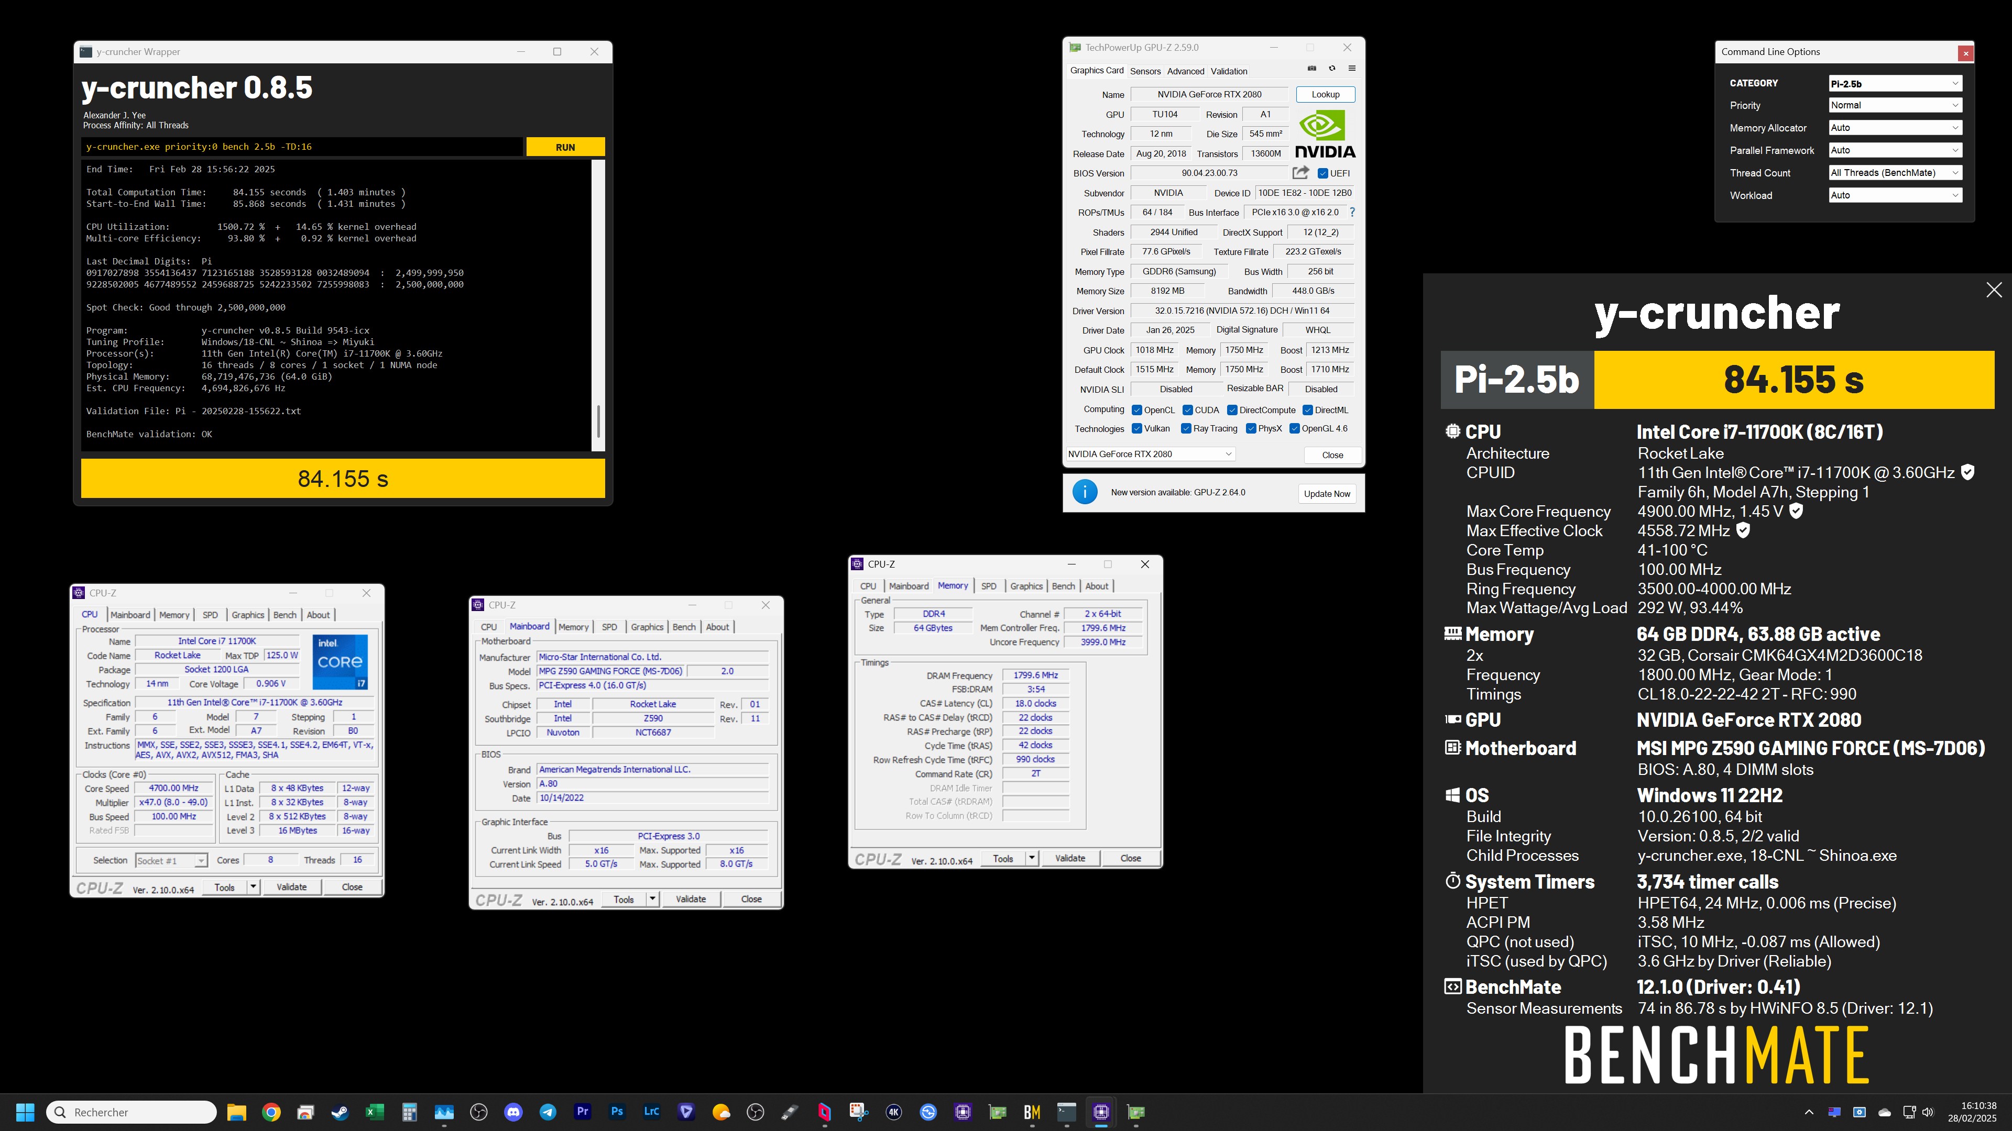Toggle the CUDA checkbox
The height and width of the screenshot is (1131, 2012).
tap(1187, 410)
